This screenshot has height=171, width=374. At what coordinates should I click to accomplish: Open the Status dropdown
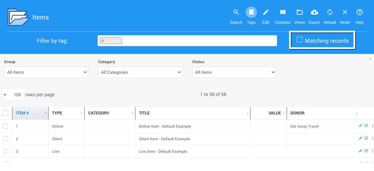tap(234, 72)
